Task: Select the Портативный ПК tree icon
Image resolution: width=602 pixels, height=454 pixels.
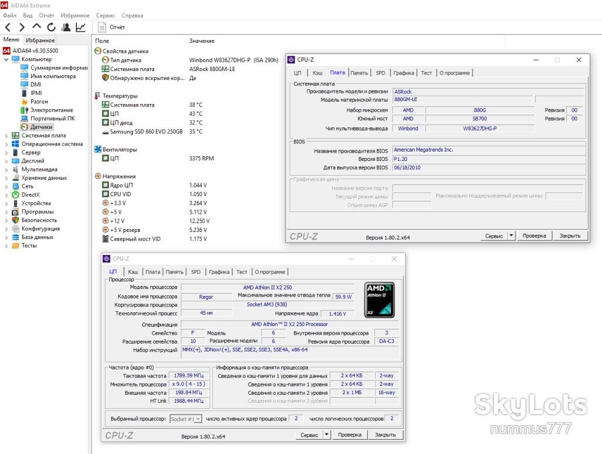Action: point(25,118)
